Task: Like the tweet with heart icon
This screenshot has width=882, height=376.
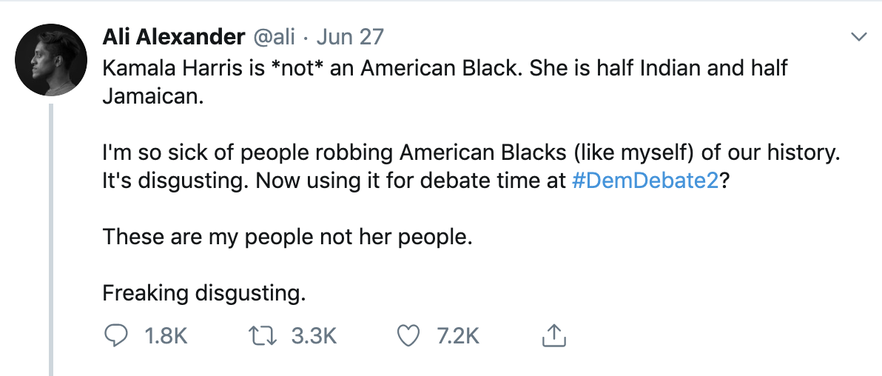Action: (409, 336)
